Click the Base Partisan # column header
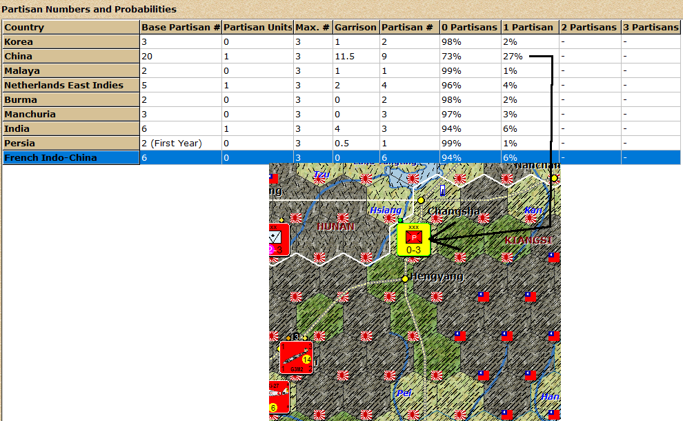 (181, 27)
